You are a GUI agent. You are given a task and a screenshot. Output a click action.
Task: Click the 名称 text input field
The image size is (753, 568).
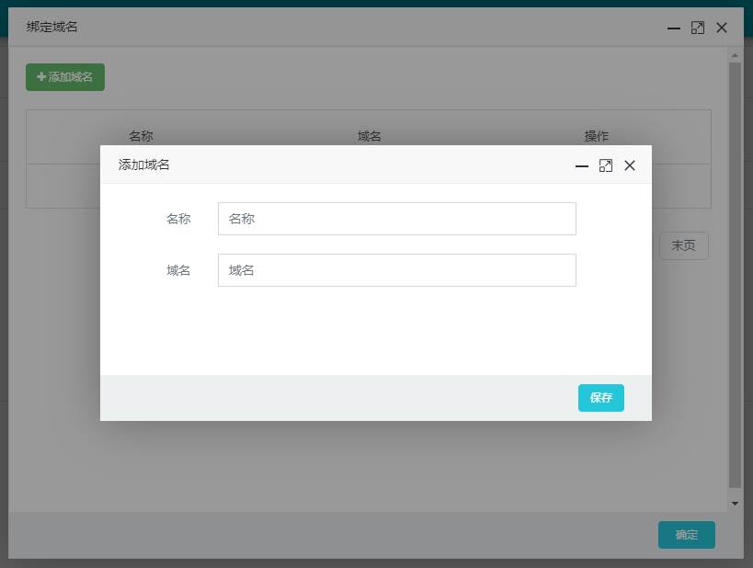pos(396,219)
